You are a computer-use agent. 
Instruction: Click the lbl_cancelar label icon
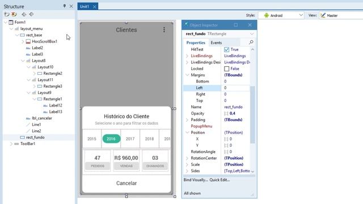click(28, 118)
